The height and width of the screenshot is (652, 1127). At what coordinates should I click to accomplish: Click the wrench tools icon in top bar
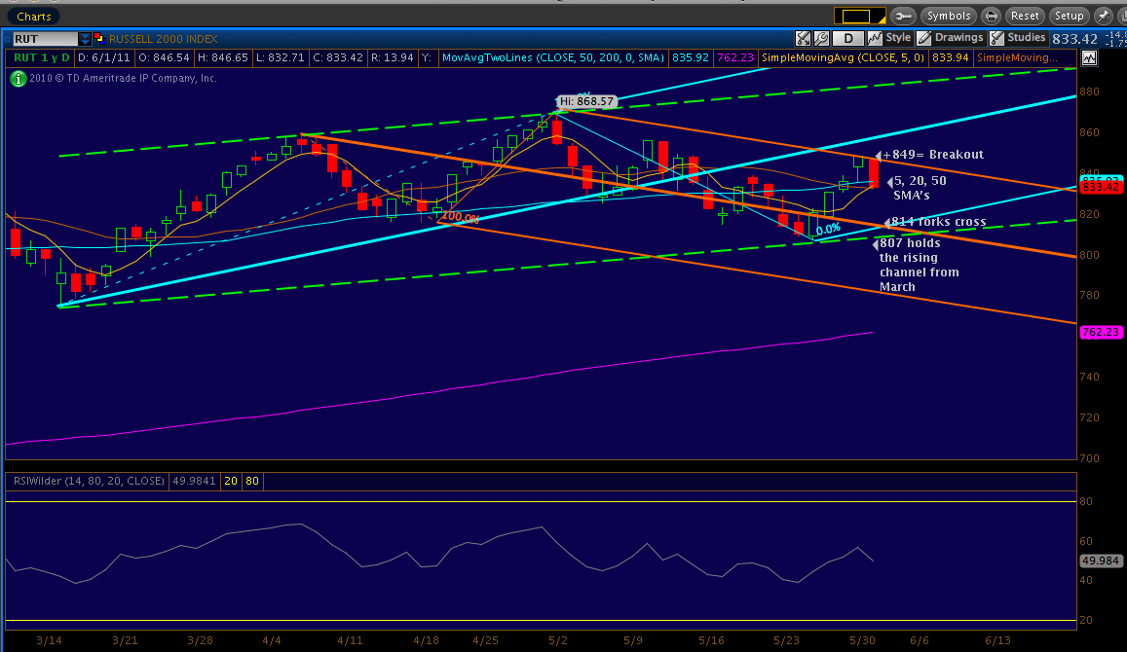point(903,16)
